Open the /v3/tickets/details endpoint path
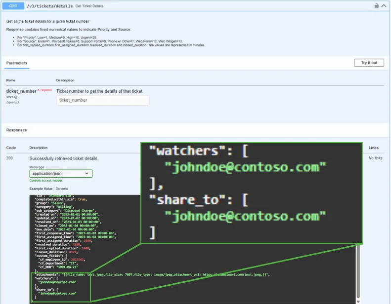The image size is (391, 304). click(49, 6)
